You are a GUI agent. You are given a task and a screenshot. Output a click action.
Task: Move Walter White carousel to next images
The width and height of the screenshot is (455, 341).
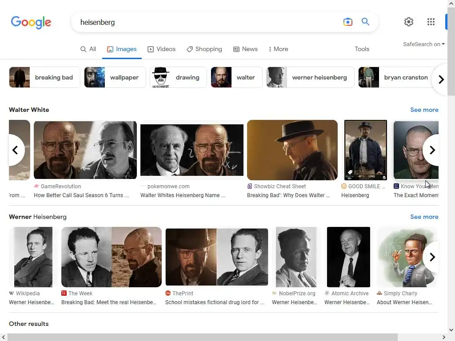coord(432,150)
